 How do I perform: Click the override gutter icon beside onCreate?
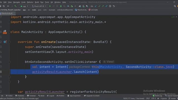[x=5, y=42]
